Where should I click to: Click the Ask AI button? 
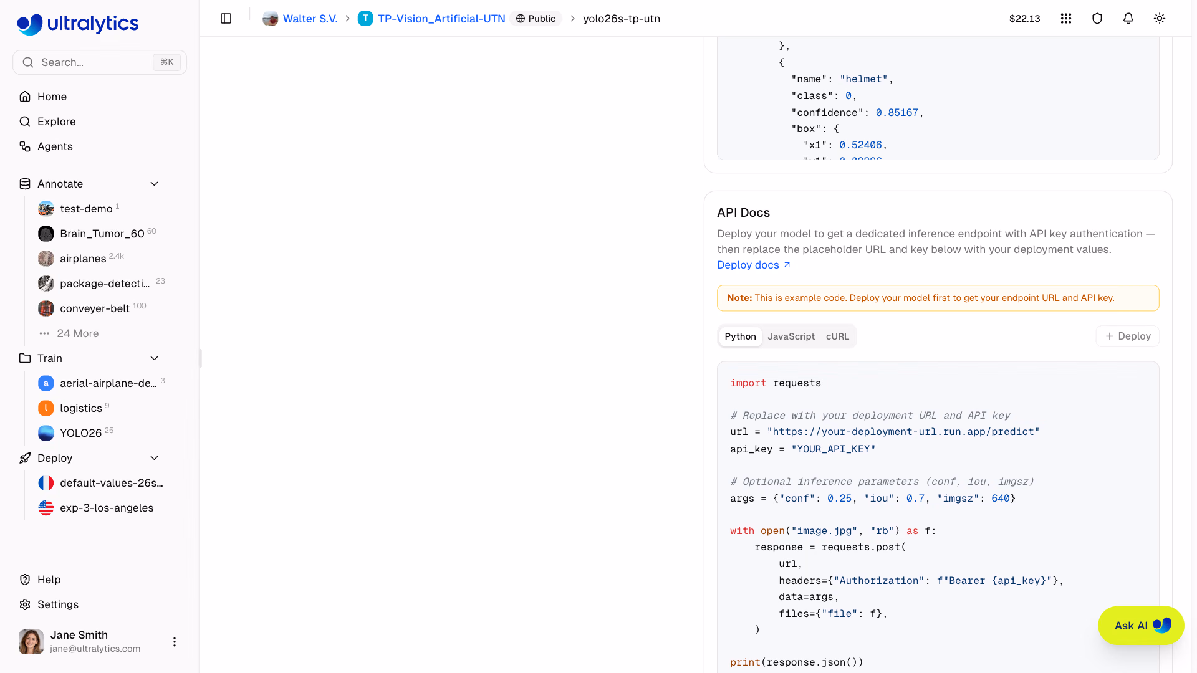[1141, 626]
